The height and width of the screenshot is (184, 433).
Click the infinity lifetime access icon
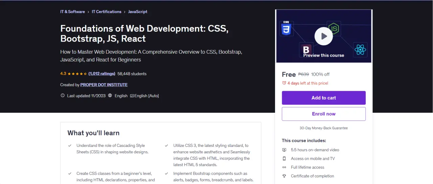(284, 167)
